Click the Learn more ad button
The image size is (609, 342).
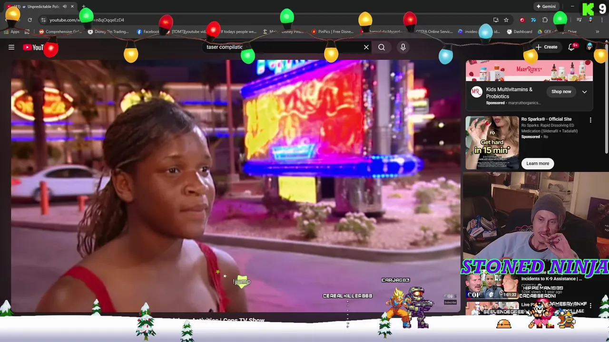coord(538,163)
